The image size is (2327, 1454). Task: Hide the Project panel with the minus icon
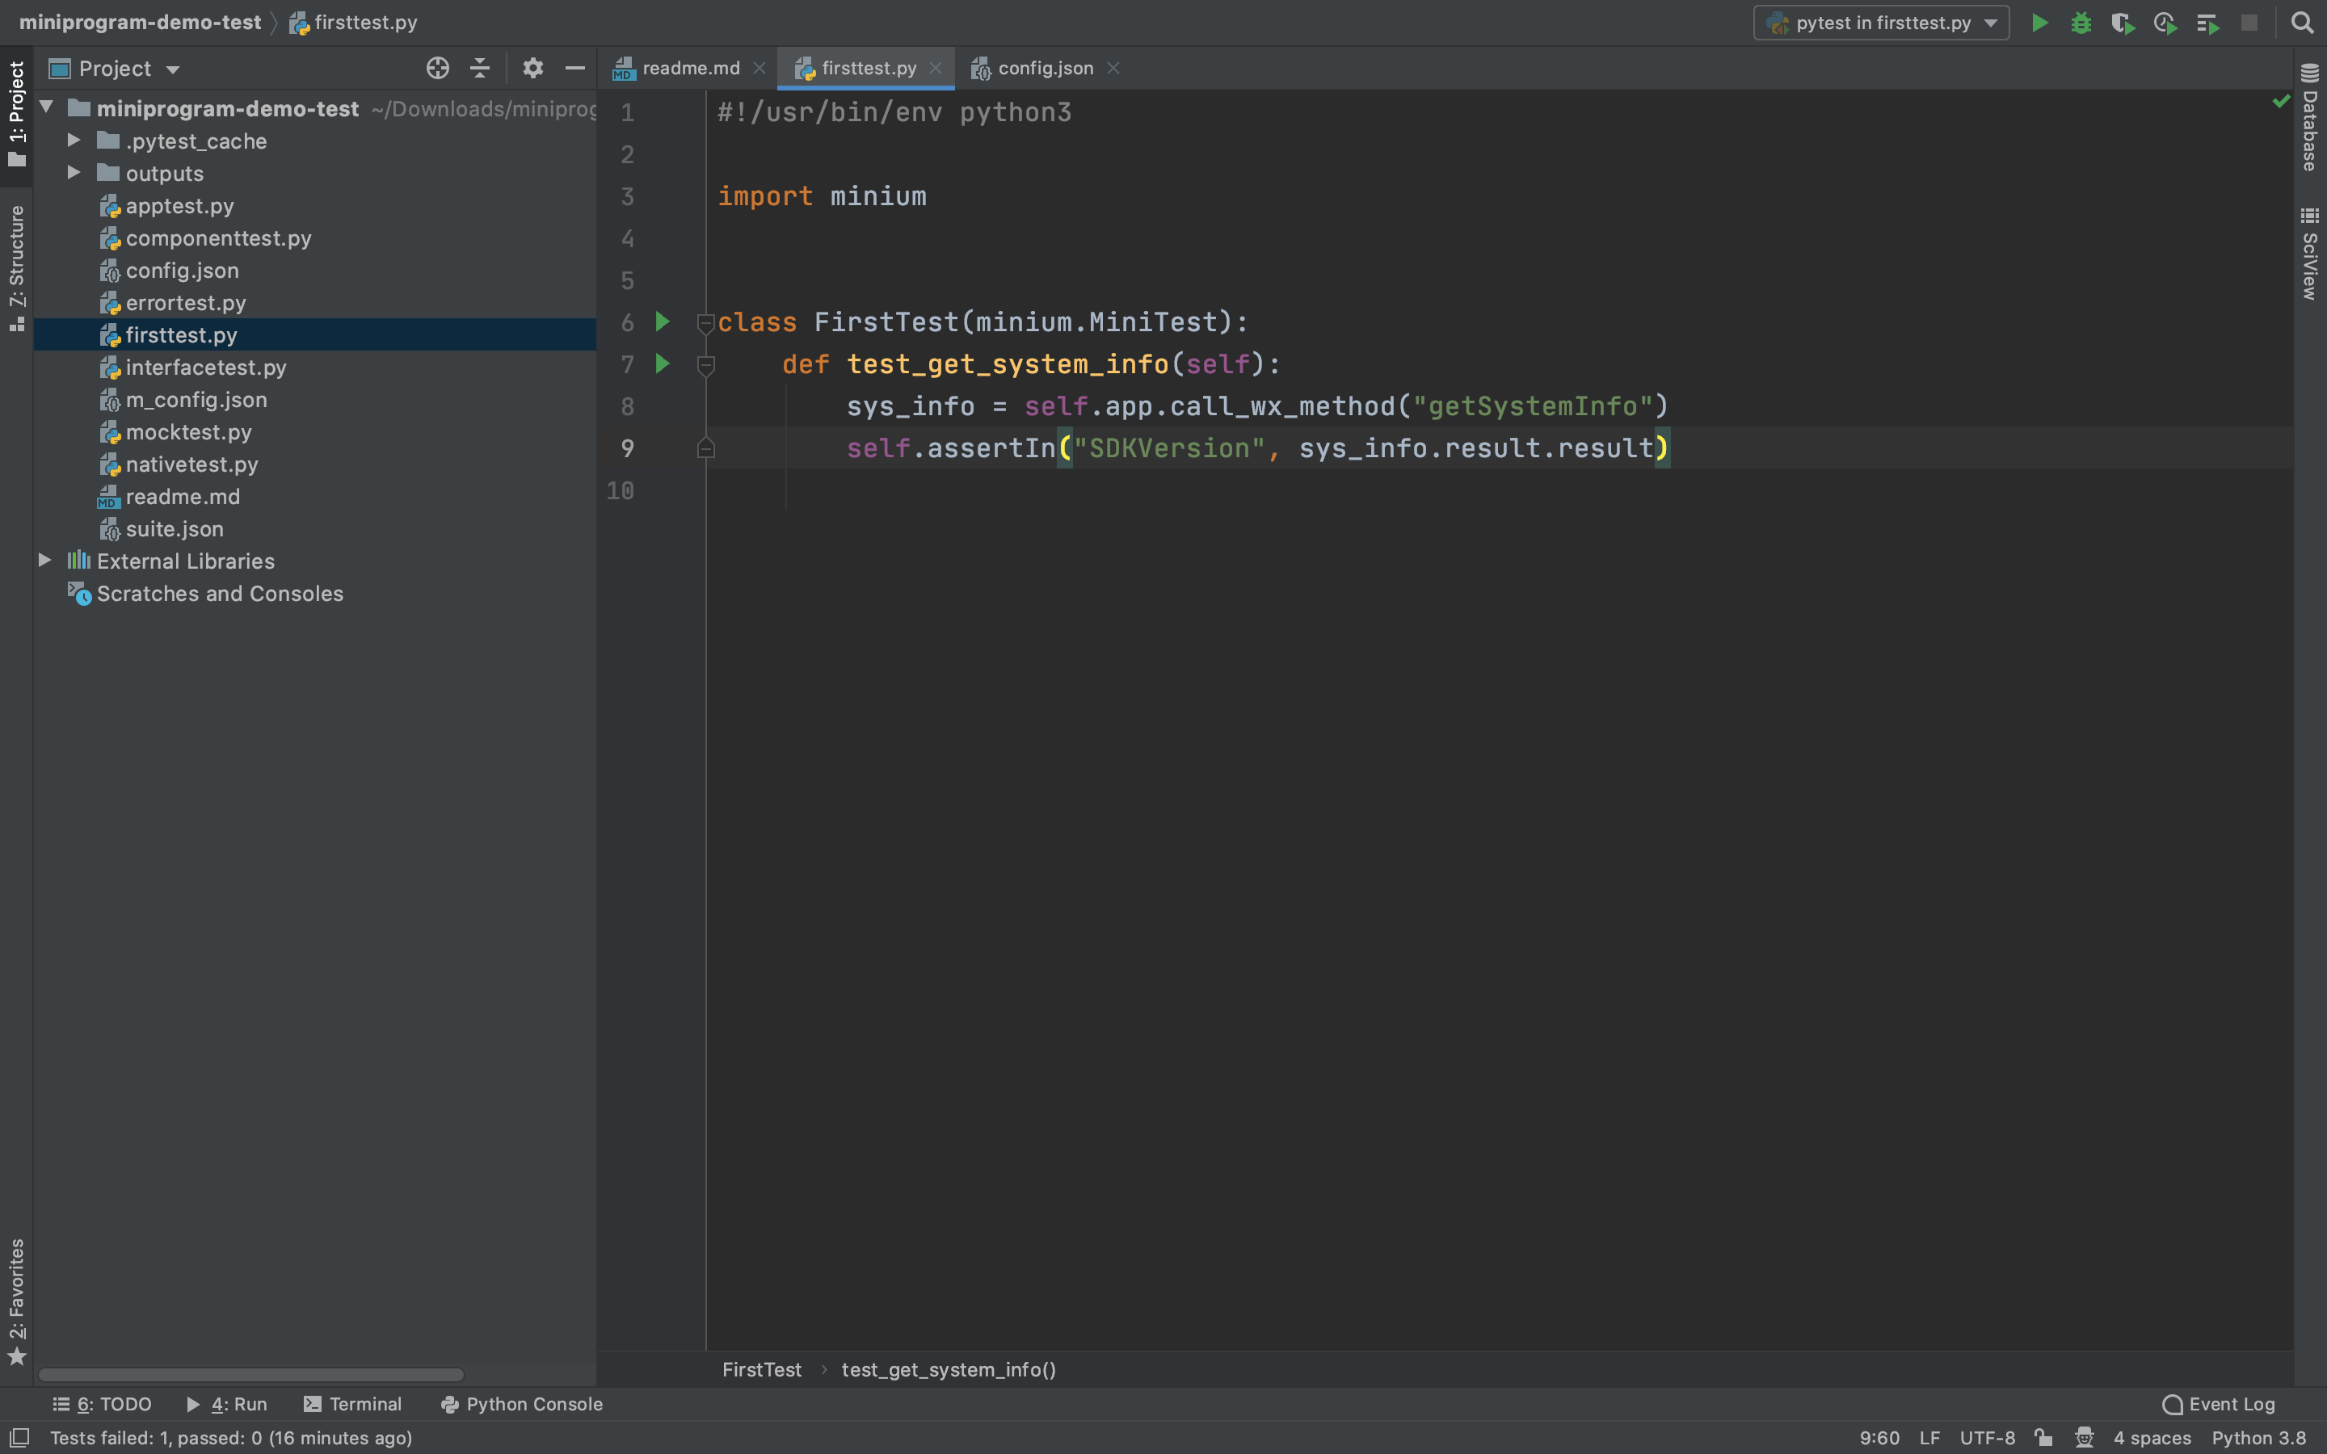click(575, 69)
